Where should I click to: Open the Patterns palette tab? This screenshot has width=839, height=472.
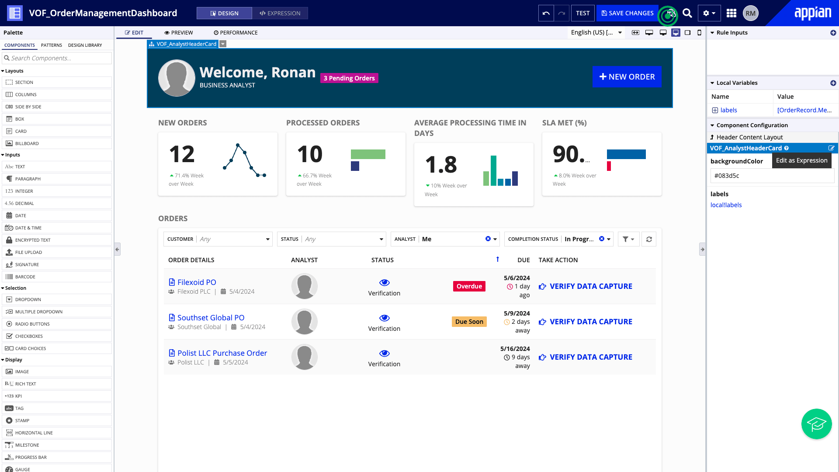click(52, 45)
